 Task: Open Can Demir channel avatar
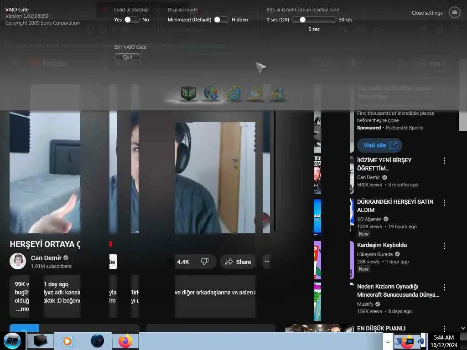point(18,261)
